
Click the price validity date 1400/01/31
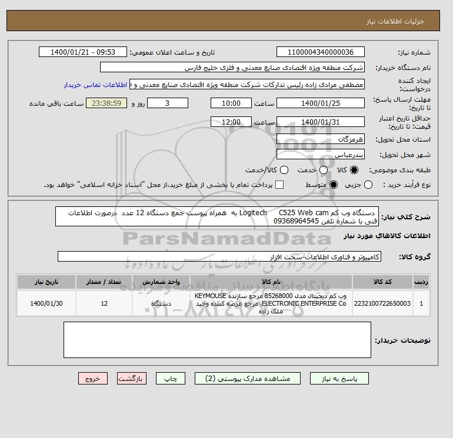[321, 122]
